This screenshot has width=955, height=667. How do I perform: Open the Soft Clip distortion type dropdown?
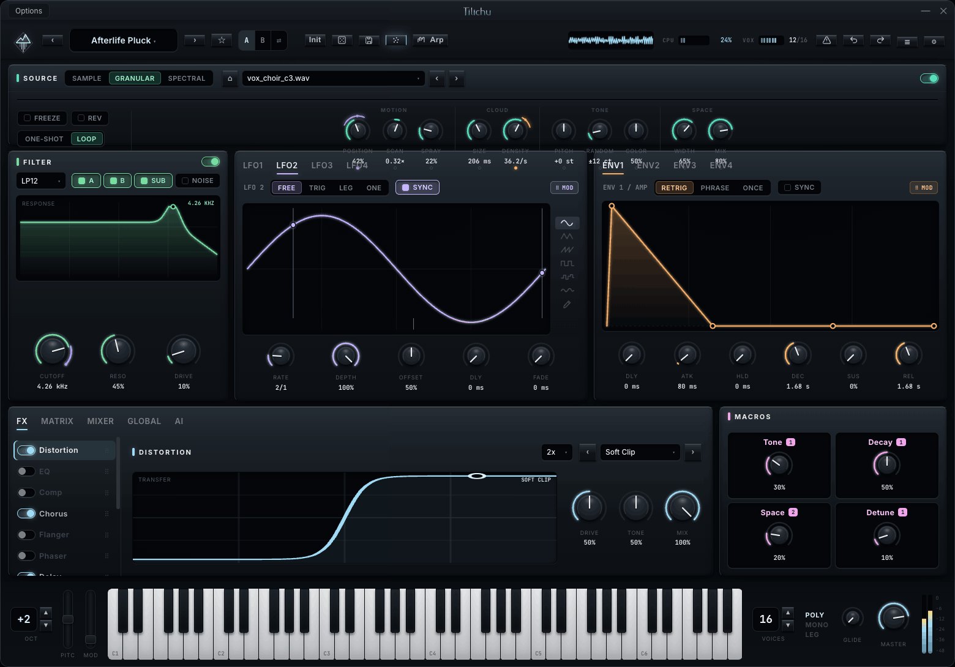[x=640, y=452]
